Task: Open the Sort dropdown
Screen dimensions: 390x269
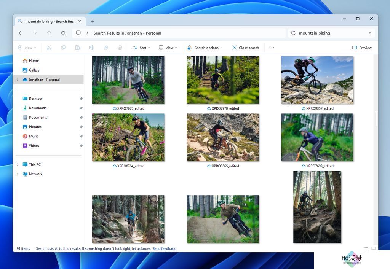Action: [x=142, y=48]
